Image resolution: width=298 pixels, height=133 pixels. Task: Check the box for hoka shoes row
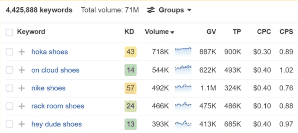(9, 52)
